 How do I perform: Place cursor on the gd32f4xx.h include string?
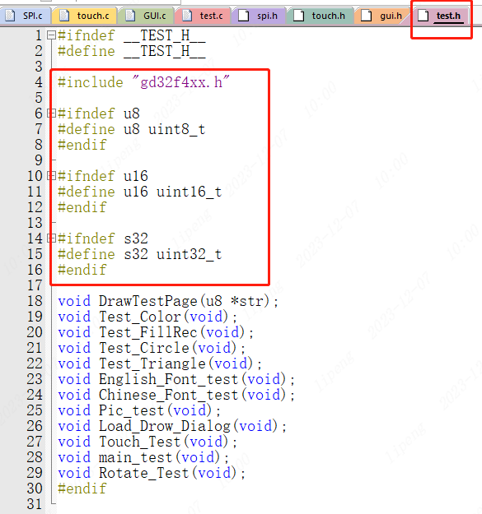[x=181, y=82]
